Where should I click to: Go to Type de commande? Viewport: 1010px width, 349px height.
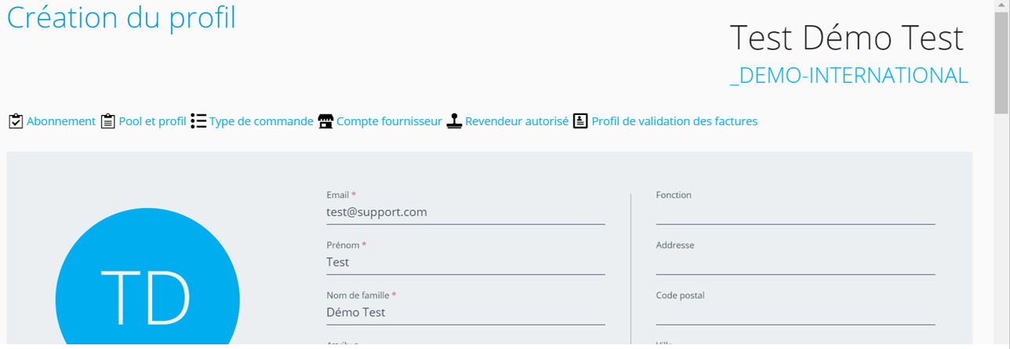click(x=261, y=121)
